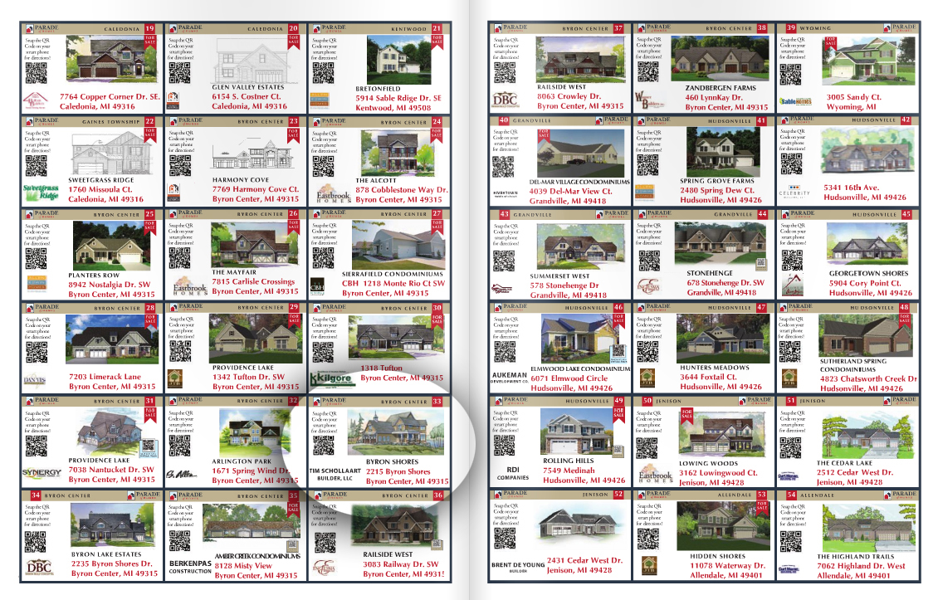The width and height of the screenshot is (938, 600).
Task: Click the QR code in Bretonfield listing 21
Action: pos(323,73)
